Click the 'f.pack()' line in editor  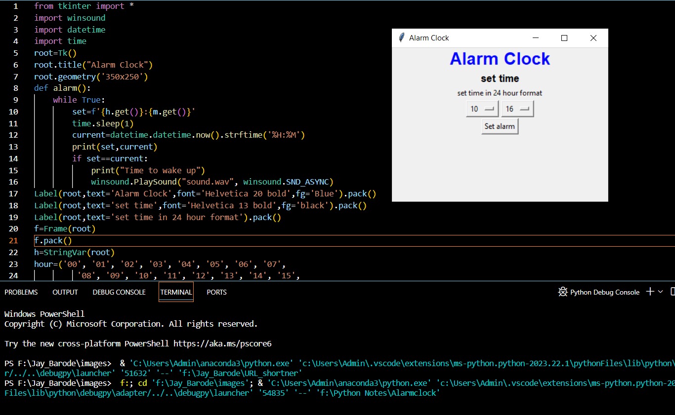click(x=53, y=240)
